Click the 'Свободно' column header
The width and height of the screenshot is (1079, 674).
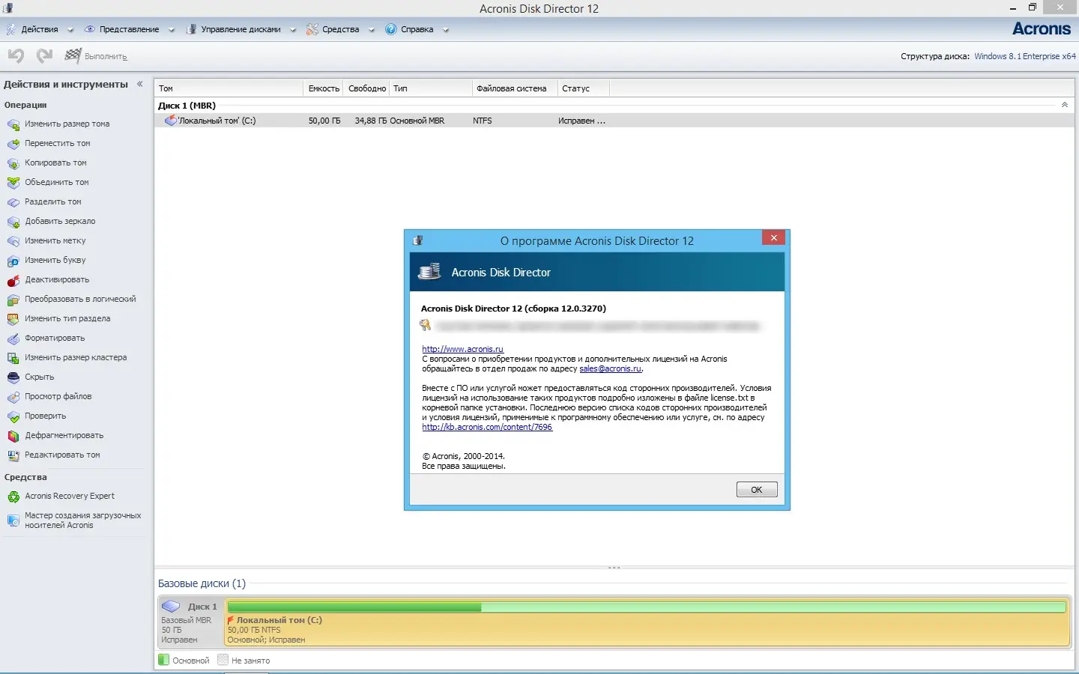point(367,88)
